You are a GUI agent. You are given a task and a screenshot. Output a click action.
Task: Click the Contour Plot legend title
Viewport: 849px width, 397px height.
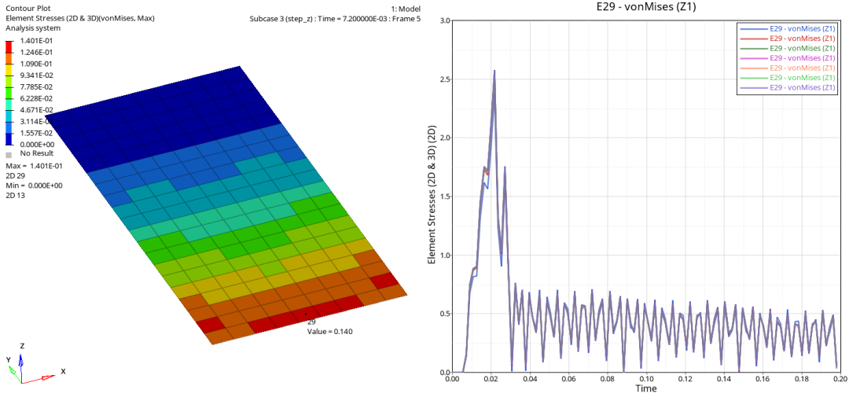pos(28,6)
